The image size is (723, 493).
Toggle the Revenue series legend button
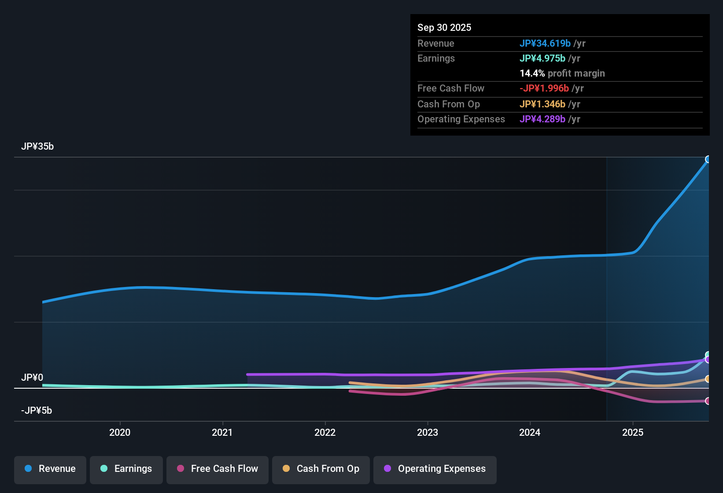tap(50, 470)
